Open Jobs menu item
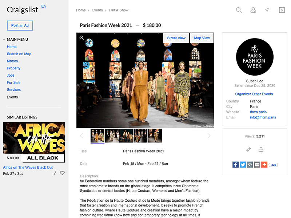 pyautogui.click(x=11, y=75)
